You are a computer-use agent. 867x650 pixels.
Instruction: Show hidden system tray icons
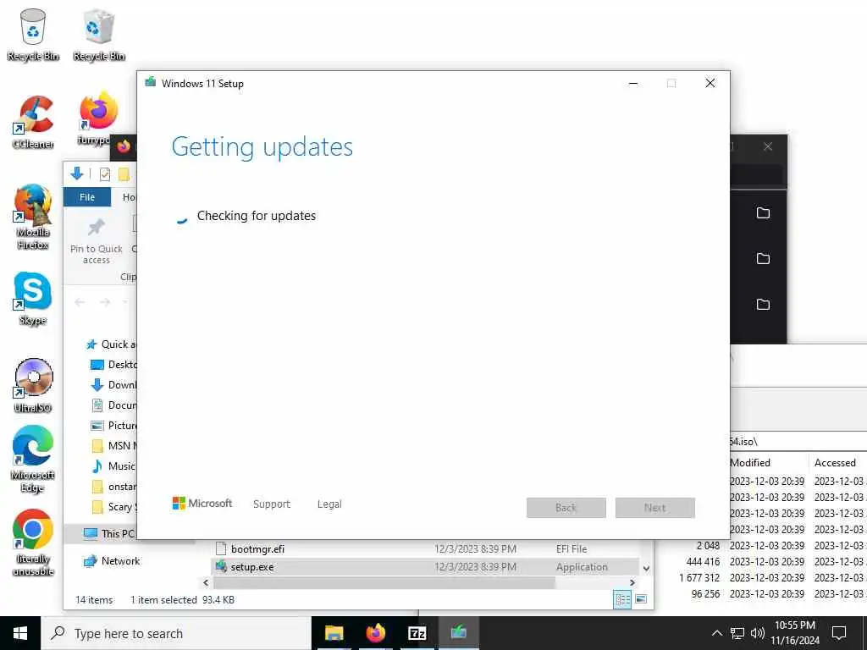click(x=716, y=633)
